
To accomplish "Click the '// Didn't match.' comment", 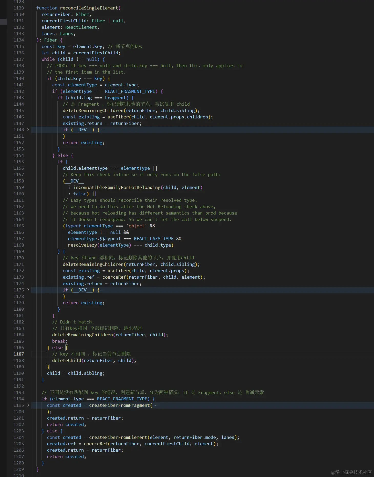I will click(x=73, y=322).
